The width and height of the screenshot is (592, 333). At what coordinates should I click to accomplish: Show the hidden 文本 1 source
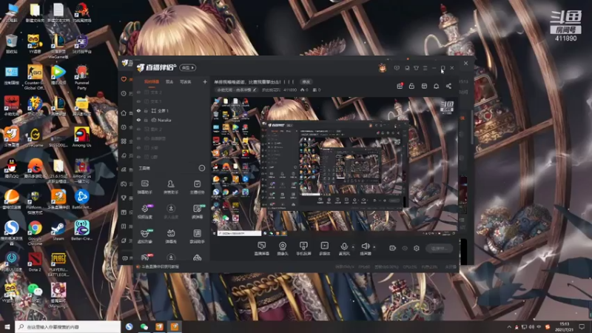pos(138,101)
